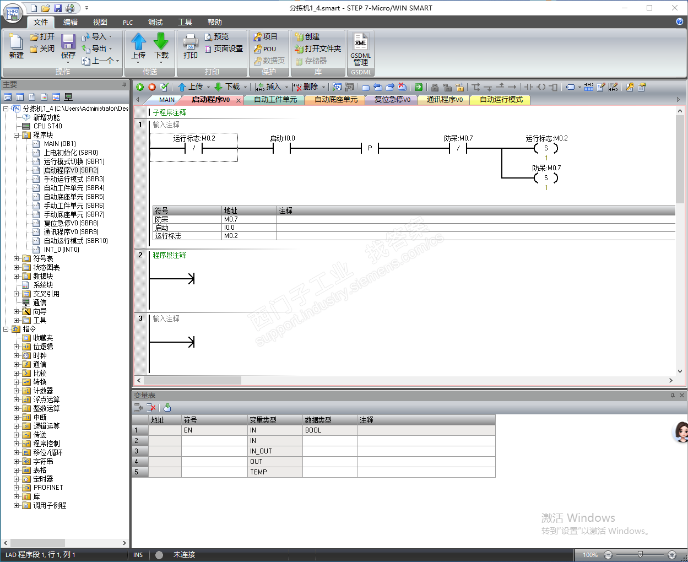The width and height of the screenshot is (688, 562).
Task: Click the large New project icon
Action: pos(16,42)
